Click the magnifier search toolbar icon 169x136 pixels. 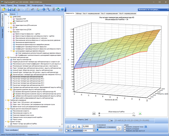pos(48,9)
